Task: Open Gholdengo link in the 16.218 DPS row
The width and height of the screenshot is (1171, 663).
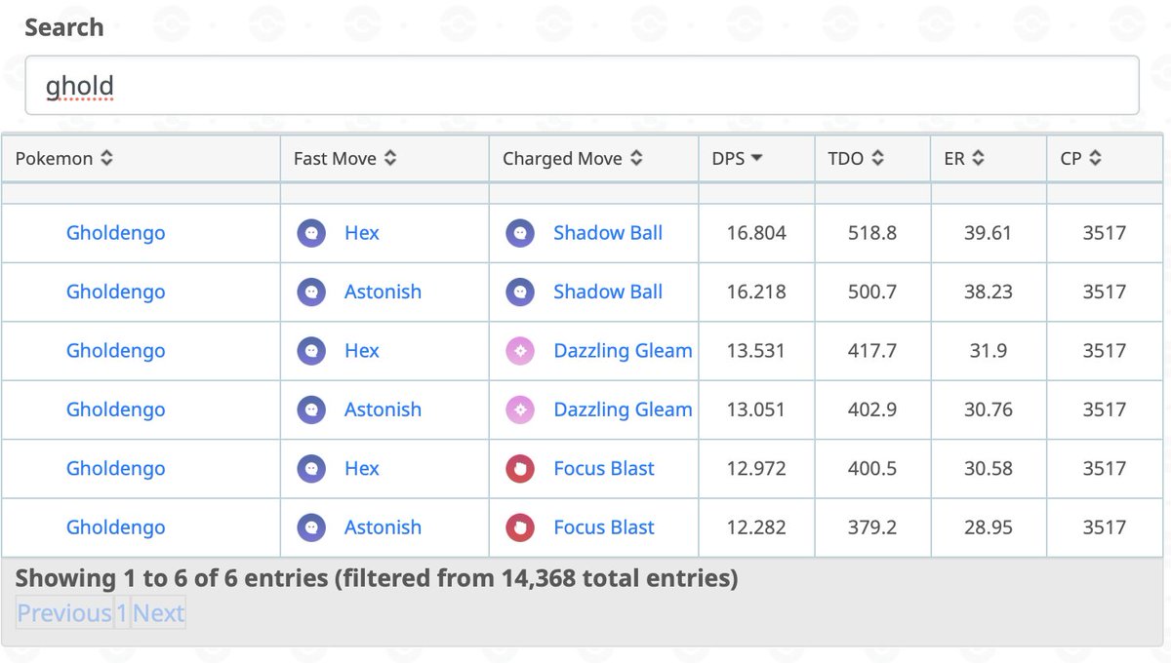Action: tap(116, 292)
